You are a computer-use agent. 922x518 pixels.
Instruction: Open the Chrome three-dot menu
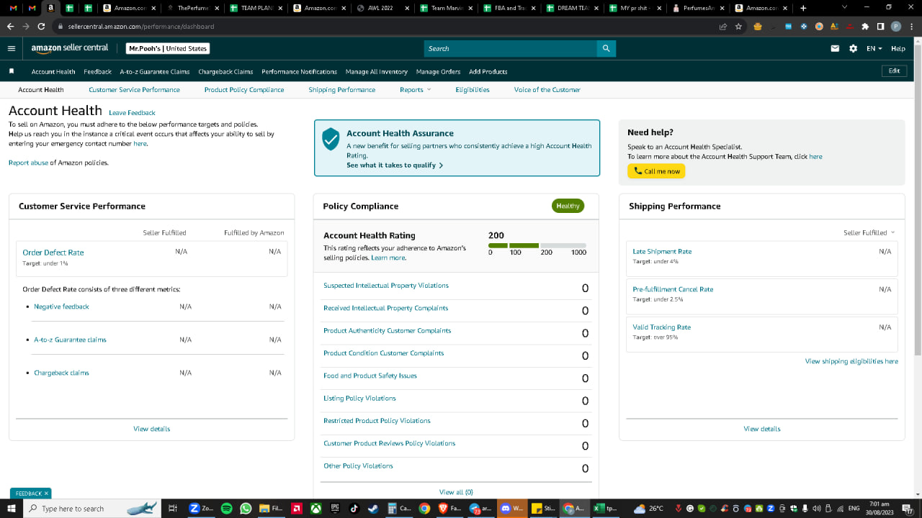point(911,27)
